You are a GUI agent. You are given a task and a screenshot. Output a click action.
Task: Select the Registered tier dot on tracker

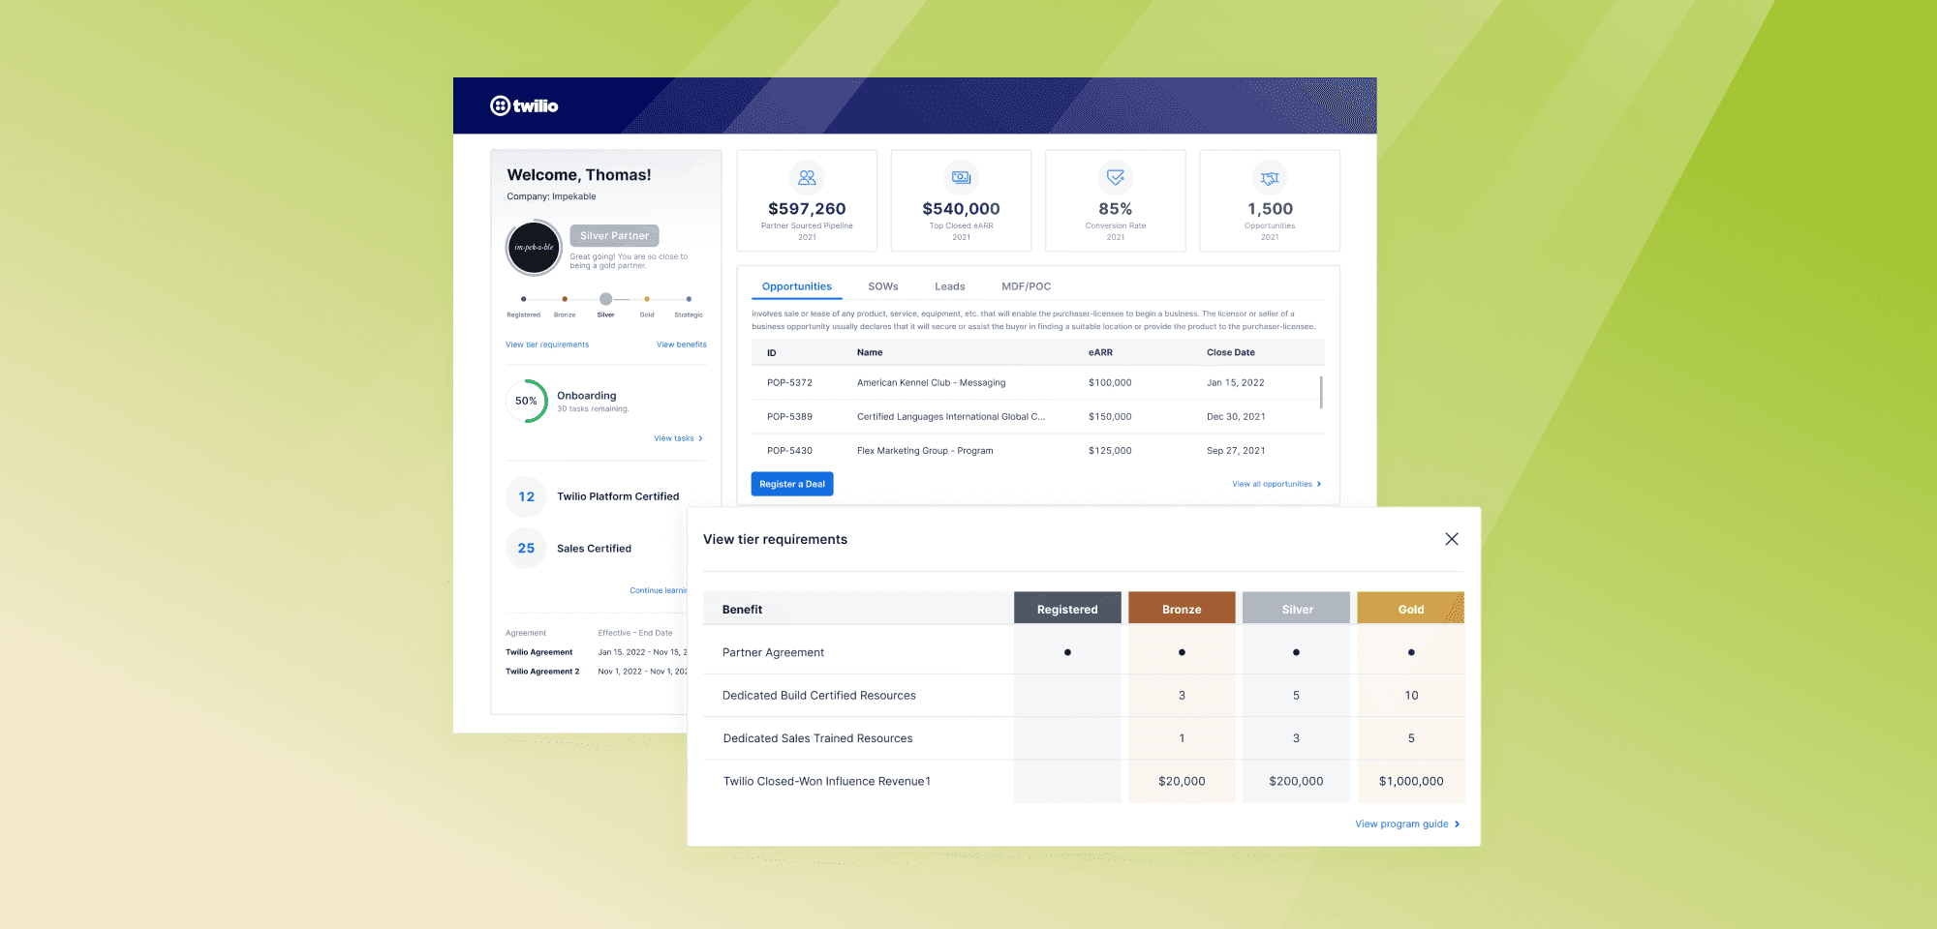coord(523,299)
